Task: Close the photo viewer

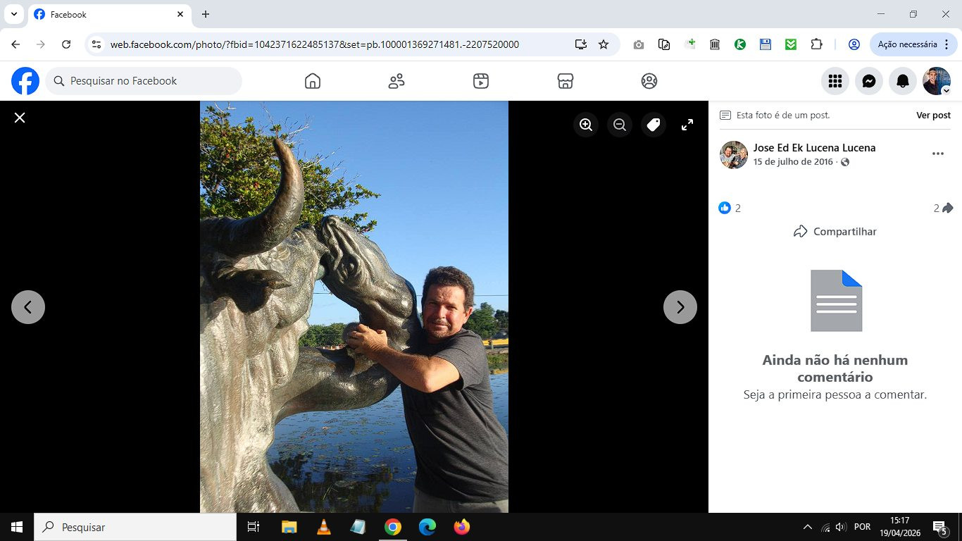Action: point(20,118)
